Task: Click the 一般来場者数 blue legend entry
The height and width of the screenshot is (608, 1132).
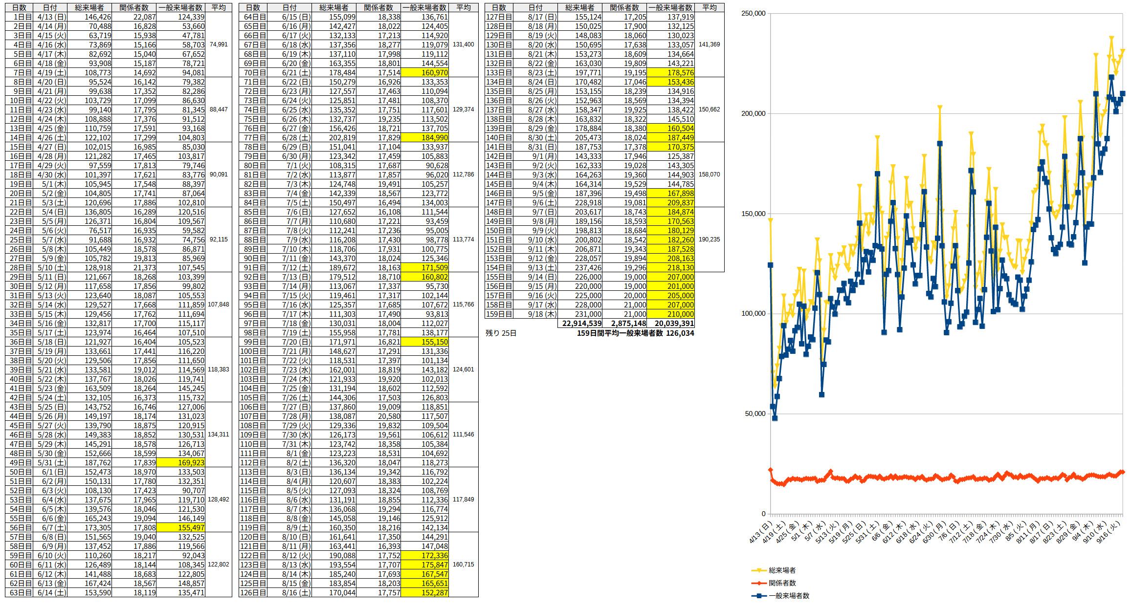Action: tap(780, 596)
